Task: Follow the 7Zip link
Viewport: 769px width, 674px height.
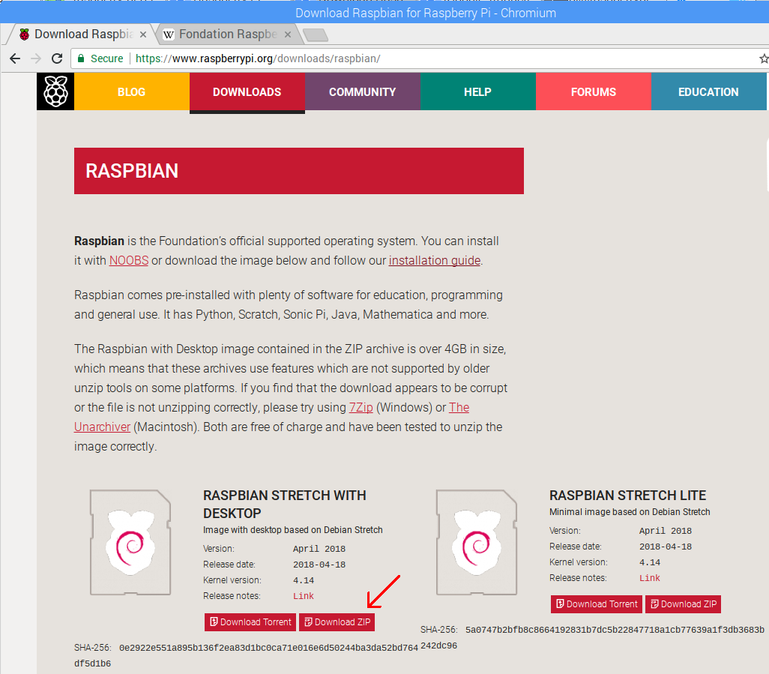Action: click(x=361, y=408)
